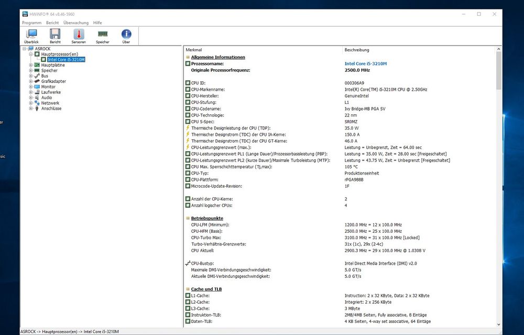Open the Überwachung menu
This screenshot has width=524, height=335.
point(76,23)
